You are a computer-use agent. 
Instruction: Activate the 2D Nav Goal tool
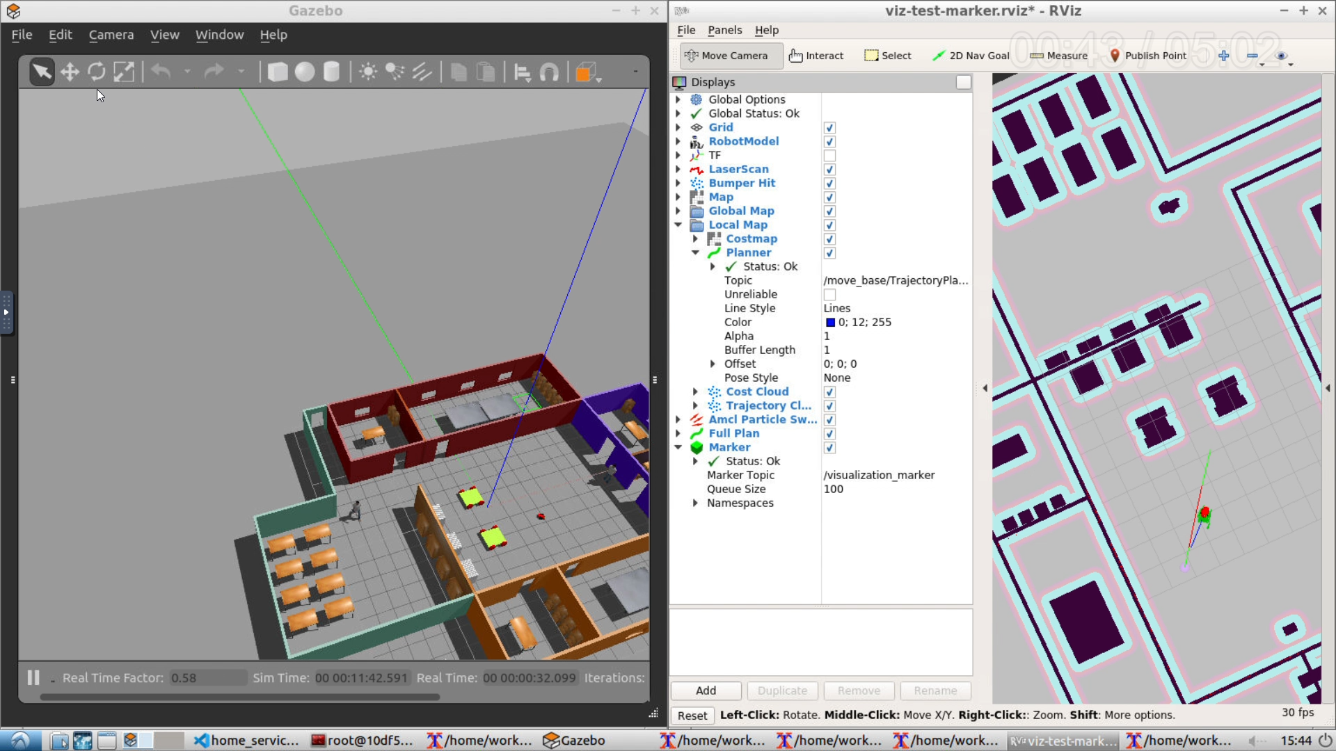(970, 56)
